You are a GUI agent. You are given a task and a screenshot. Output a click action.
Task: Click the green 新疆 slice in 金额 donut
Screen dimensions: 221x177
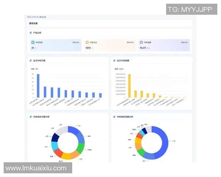[140, 152]
